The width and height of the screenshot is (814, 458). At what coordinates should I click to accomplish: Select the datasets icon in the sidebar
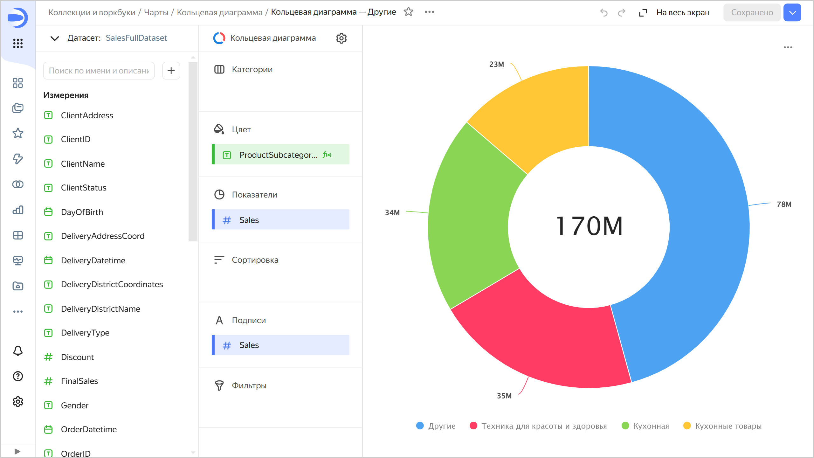coord(18,184)
